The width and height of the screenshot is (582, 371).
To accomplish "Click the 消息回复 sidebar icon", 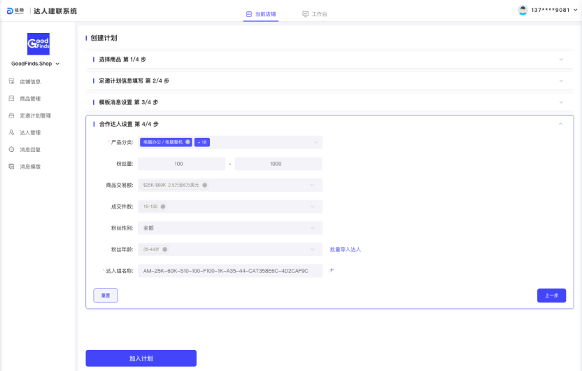I will [11, 149].
